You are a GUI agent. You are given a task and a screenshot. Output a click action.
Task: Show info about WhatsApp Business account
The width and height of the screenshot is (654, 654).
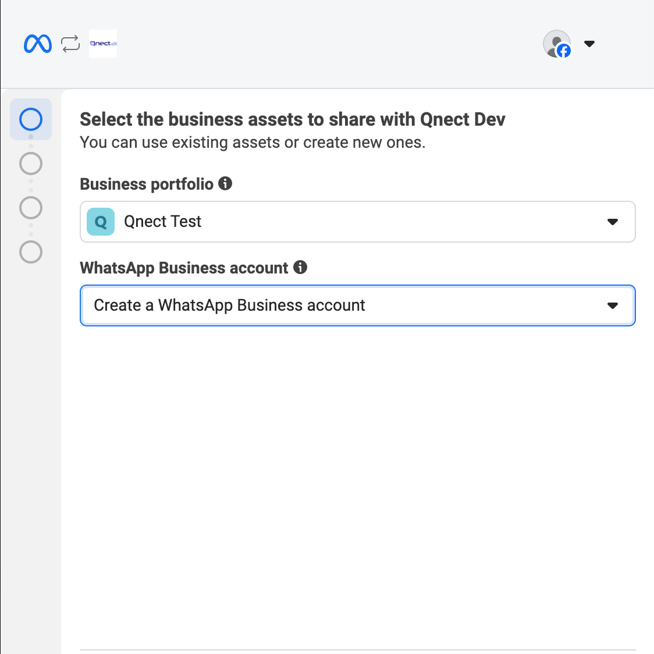click(300, 267)
